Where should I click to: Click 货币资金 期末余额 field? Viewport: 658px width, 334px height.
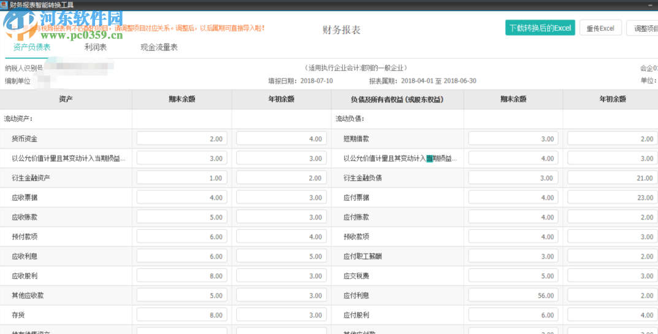182,139
